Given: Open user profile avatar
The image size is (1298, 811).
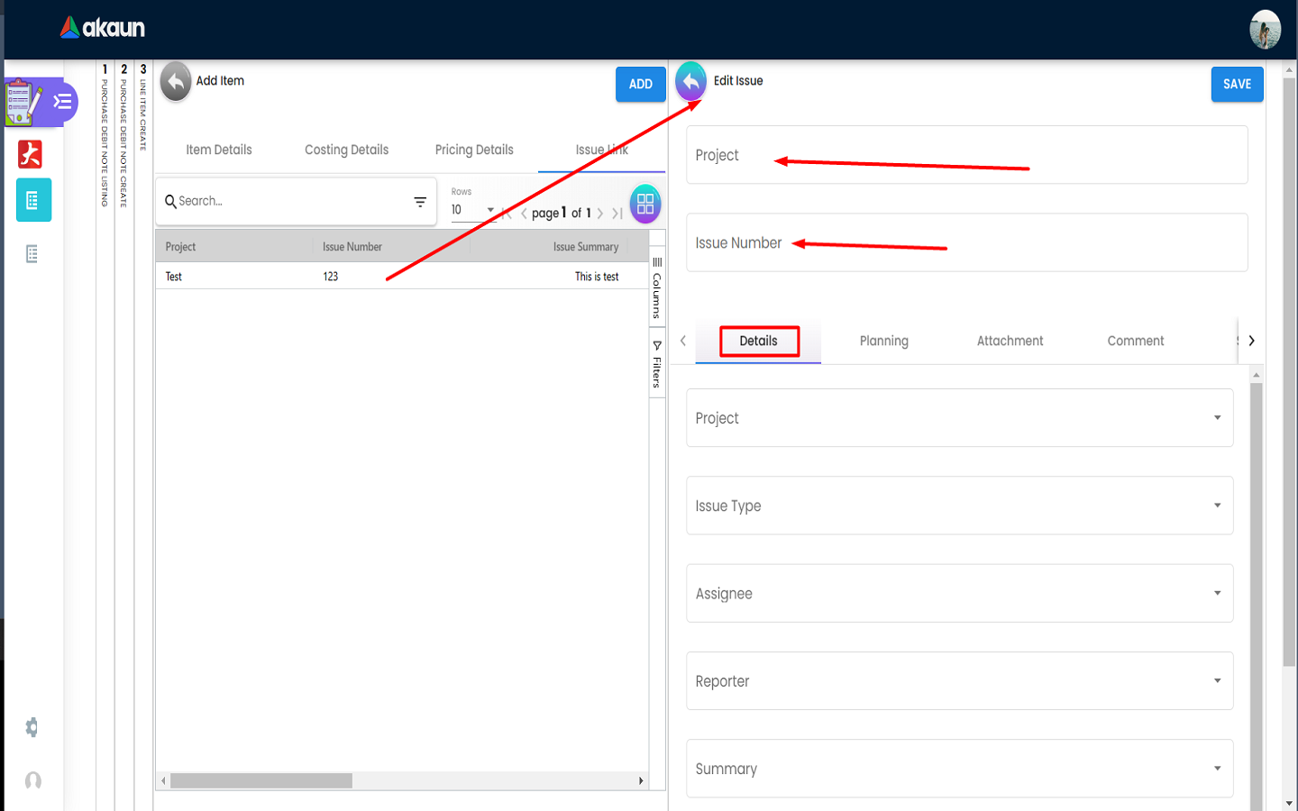Looking at the screenshot, I should tap(1265, 29).
